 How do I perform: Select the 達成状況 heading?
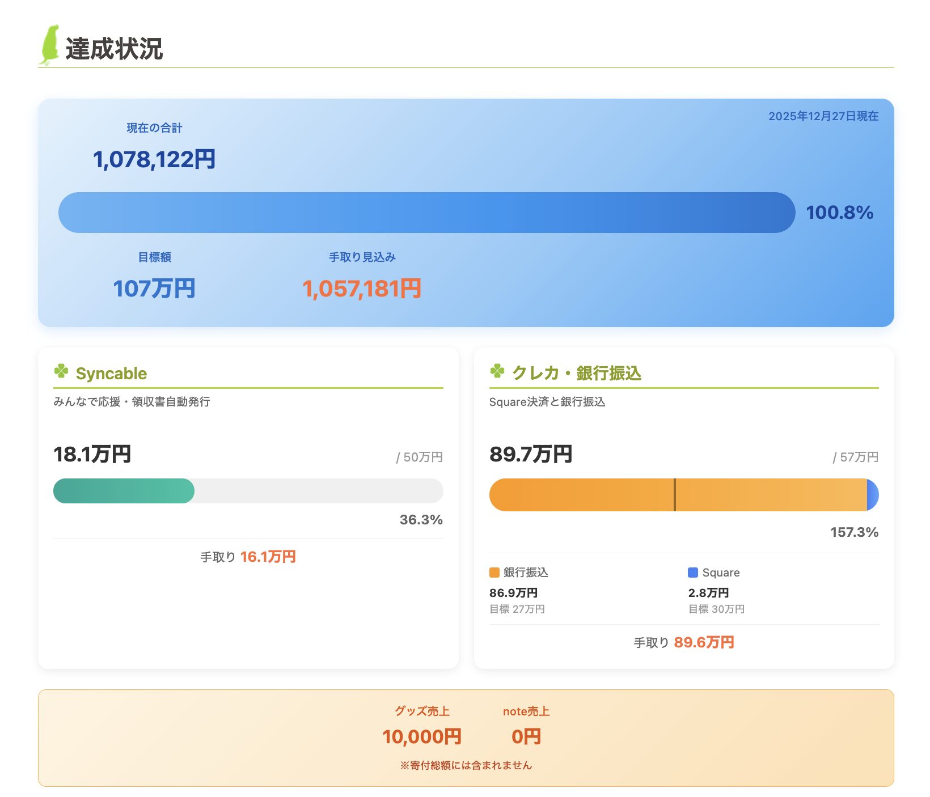tap(114, 49)
